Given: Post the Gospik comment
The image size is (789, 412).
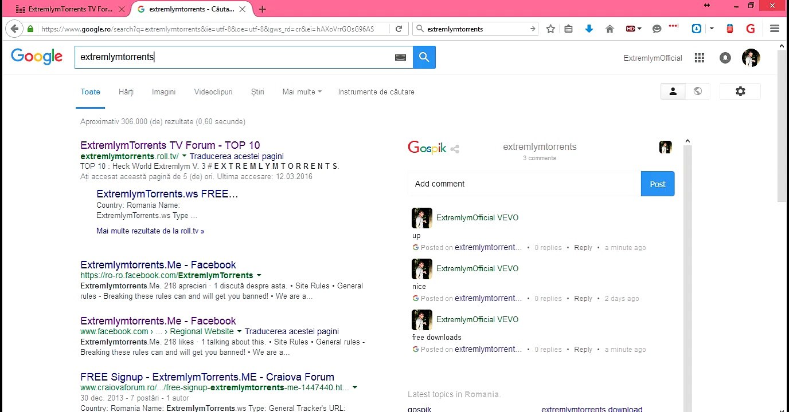Looking at the screenshot, I should click(658, 184).
